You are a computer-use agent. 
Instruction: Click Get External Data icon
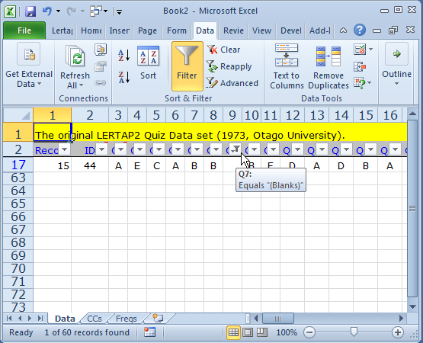point(29,53)
